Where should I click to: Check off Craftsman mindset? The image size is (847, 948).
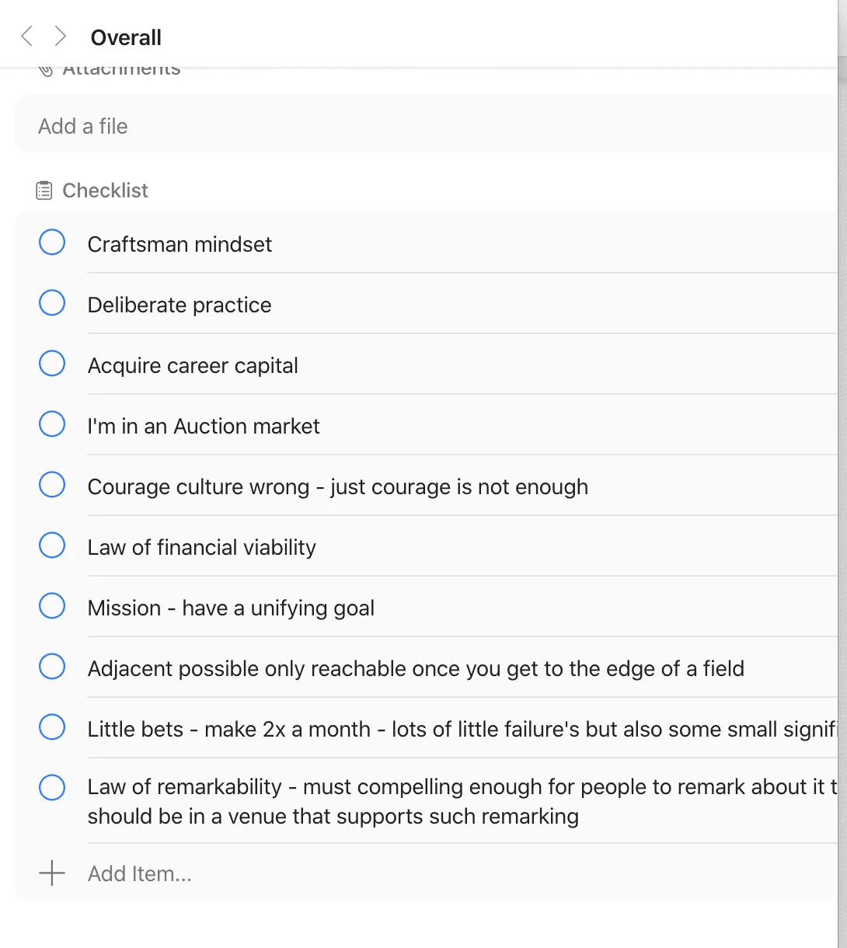[x=52, y=242]
